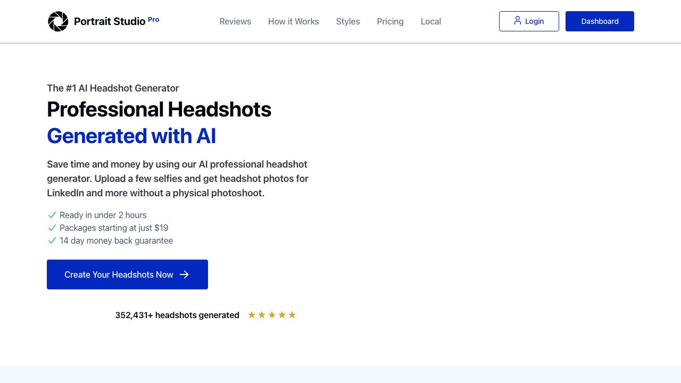The image size is (681, 383).
Task: Go to How it Works section
Action: click(x=294, y=21)
